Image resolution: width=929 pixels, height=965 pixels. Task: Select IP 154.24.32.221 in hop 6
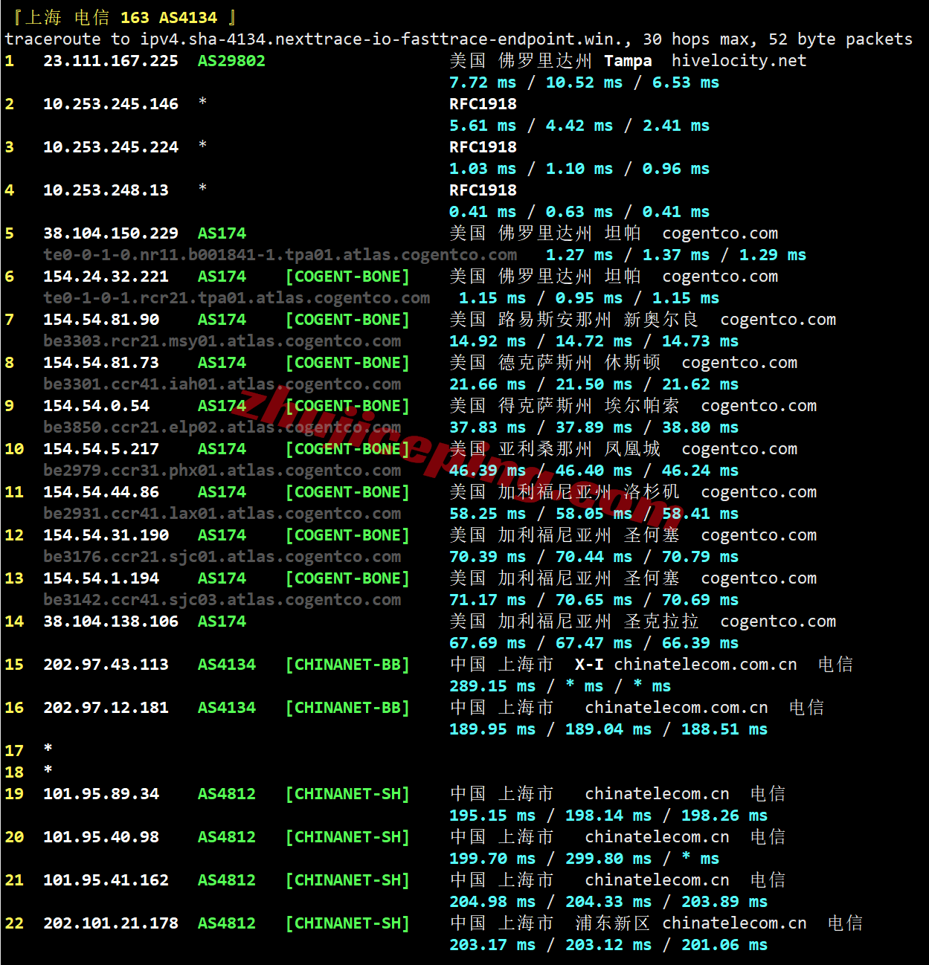point(106,277)
